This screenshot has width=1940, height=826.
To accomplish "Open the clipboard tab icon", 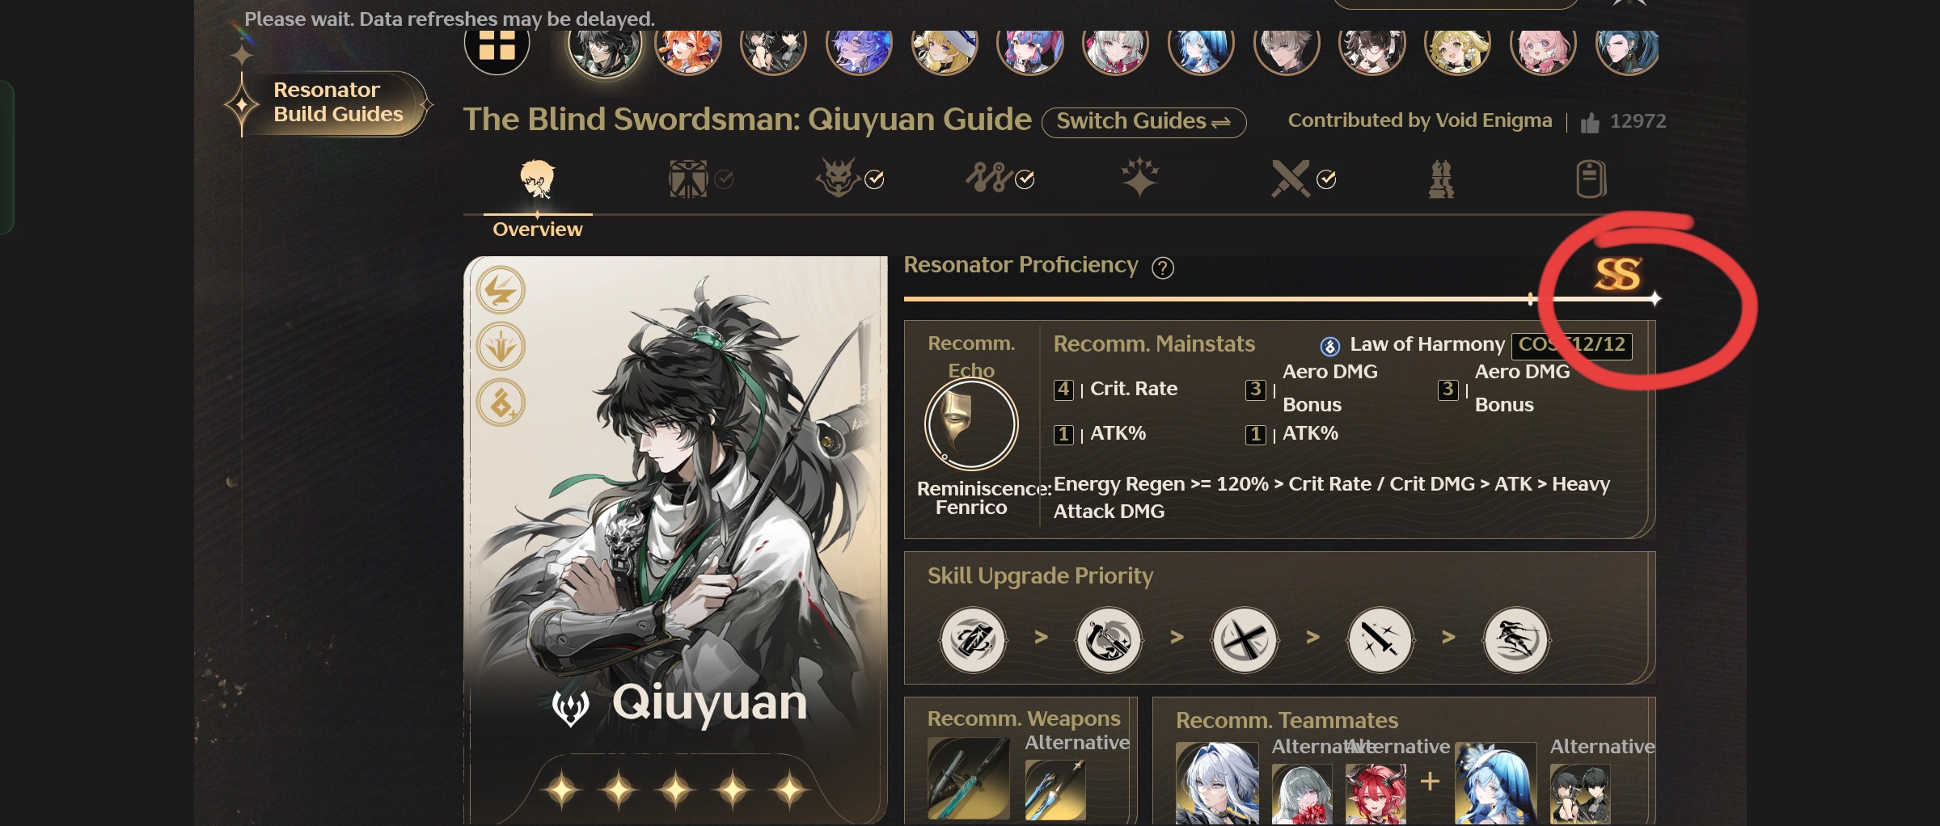I will click(1591, 179).
